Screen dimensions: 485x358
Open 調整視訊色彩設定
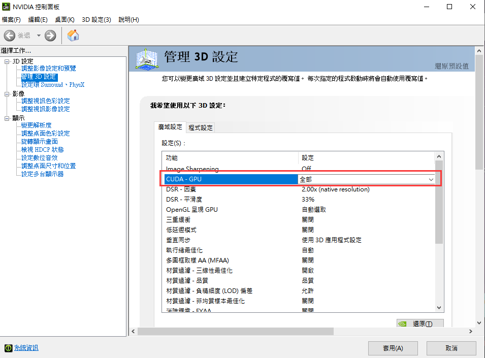click(46, 101)
